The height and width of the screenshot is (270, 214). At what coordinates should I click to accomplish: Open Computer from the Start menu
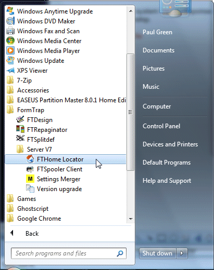(157, 106)
